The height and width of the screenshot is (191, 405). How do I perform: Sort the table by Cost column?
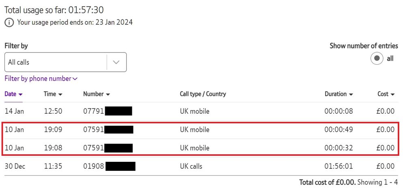coord(386,94)
